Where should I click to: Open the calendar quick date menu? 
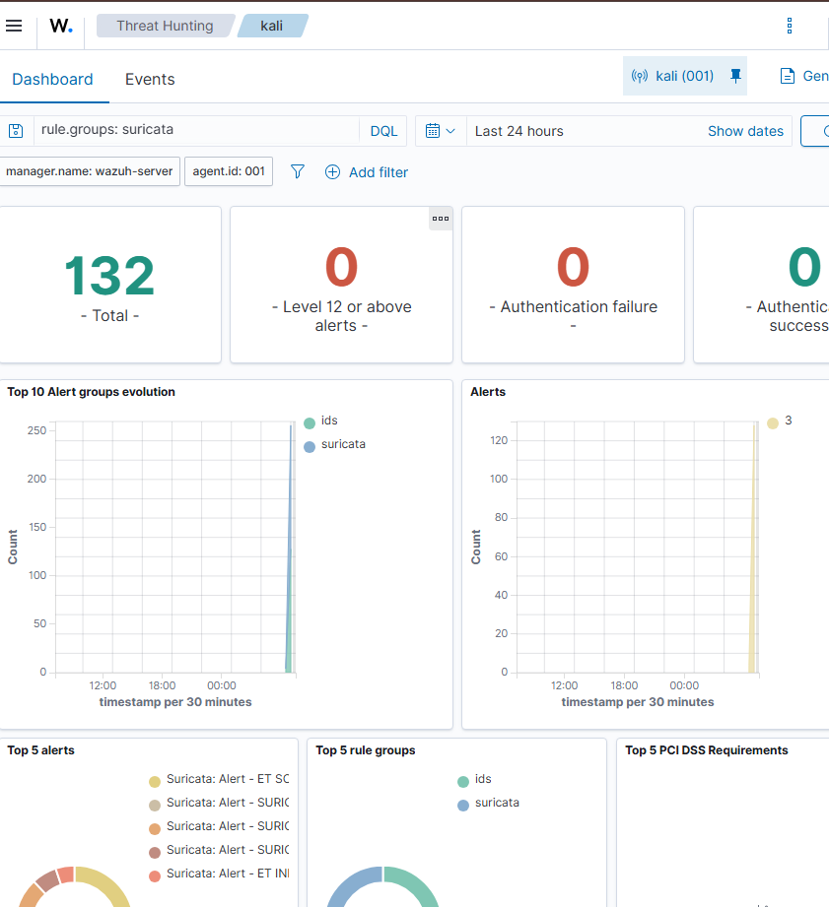coord(441,131)
